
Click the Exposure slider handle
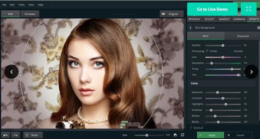[217, 93]
